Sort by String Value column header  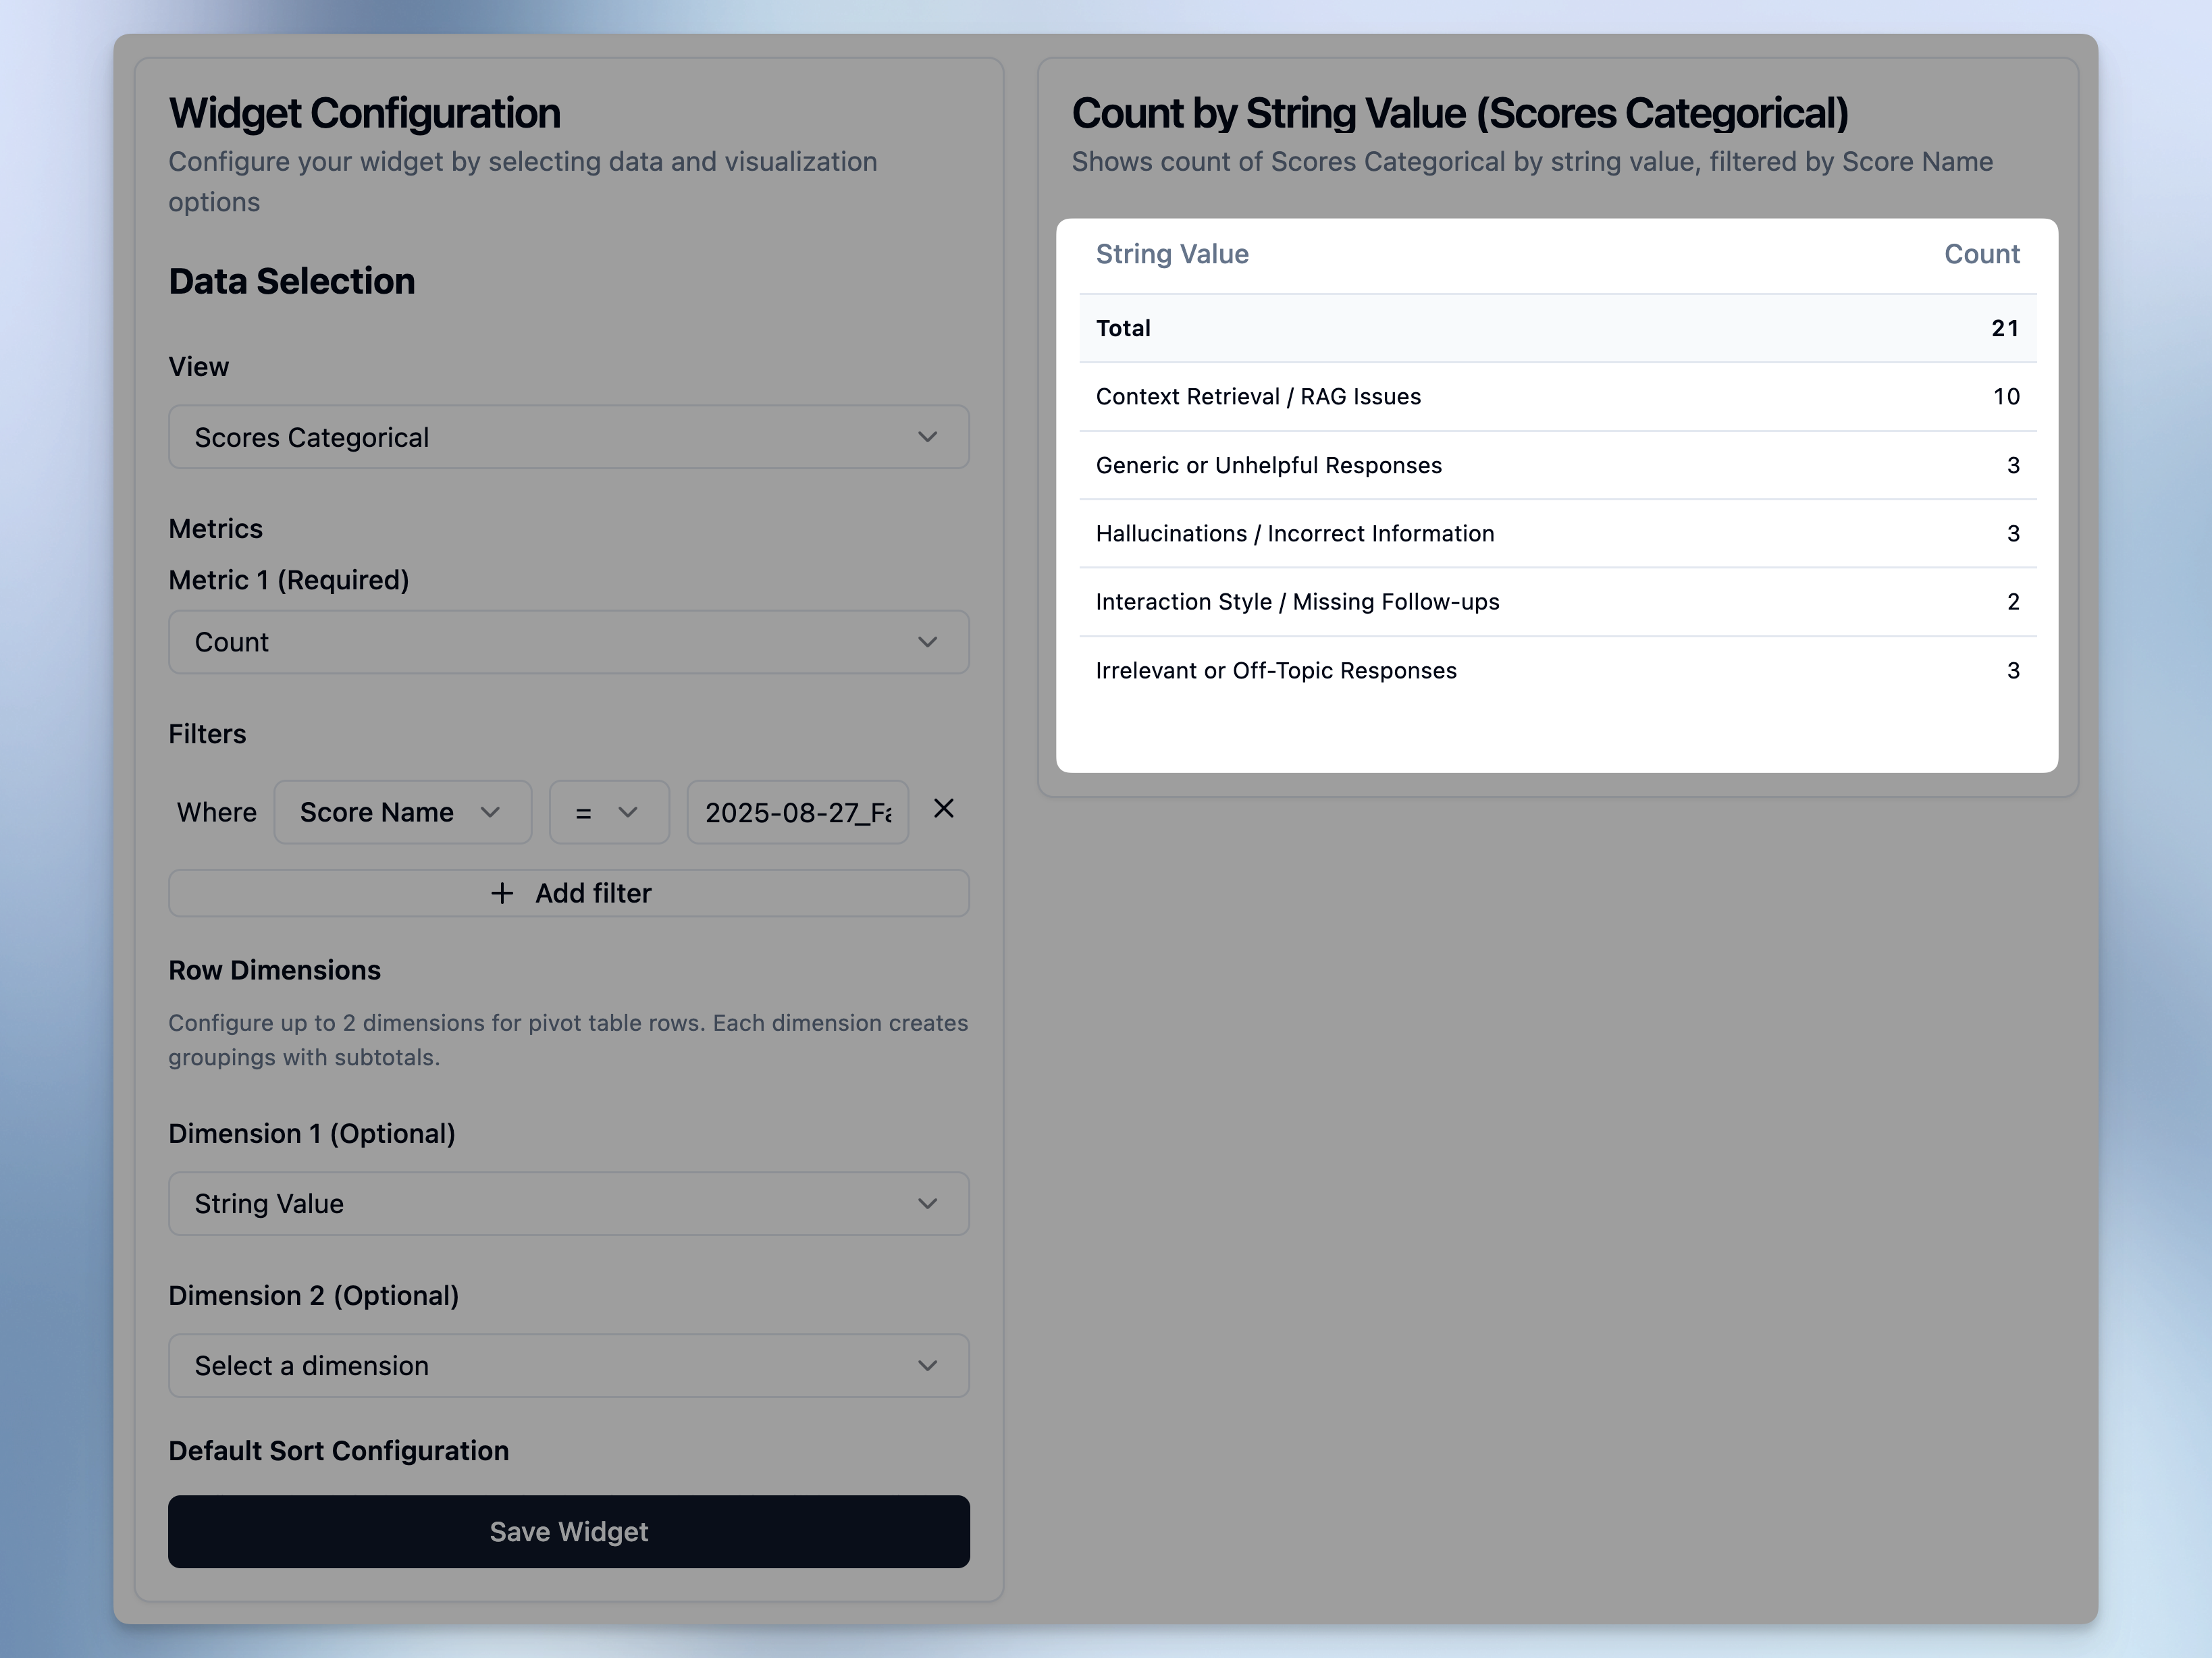click(1172, 254)
